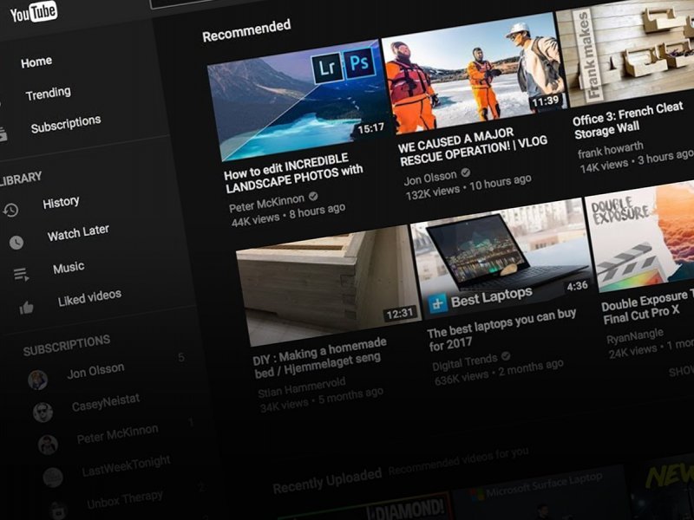The width and height of the screenshot is (694, 520).
Task: Play the homemade bed video thumbnail
Action: click(328, 286)
